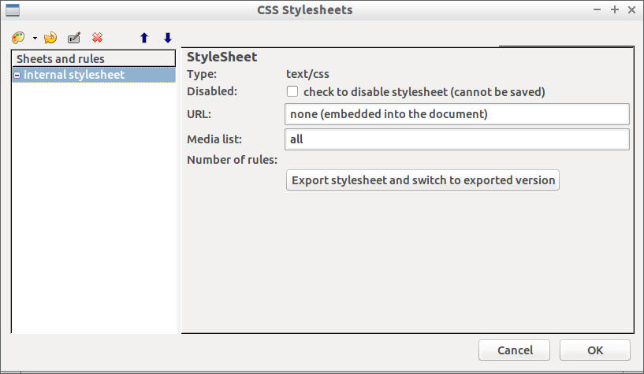Click the Sheets and rules column header
This screenshot has height=374, width=644.
point(93,59)
